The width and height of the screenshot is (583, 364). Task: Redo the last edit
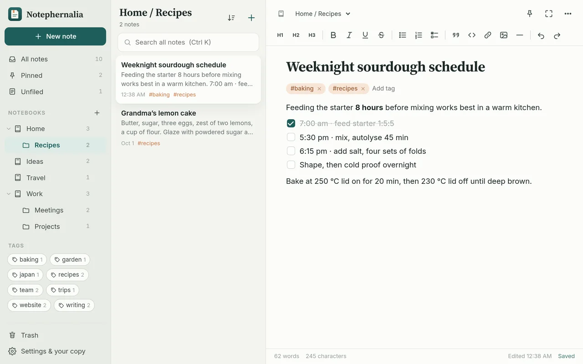pyautogui.click(x=557, y=35)
